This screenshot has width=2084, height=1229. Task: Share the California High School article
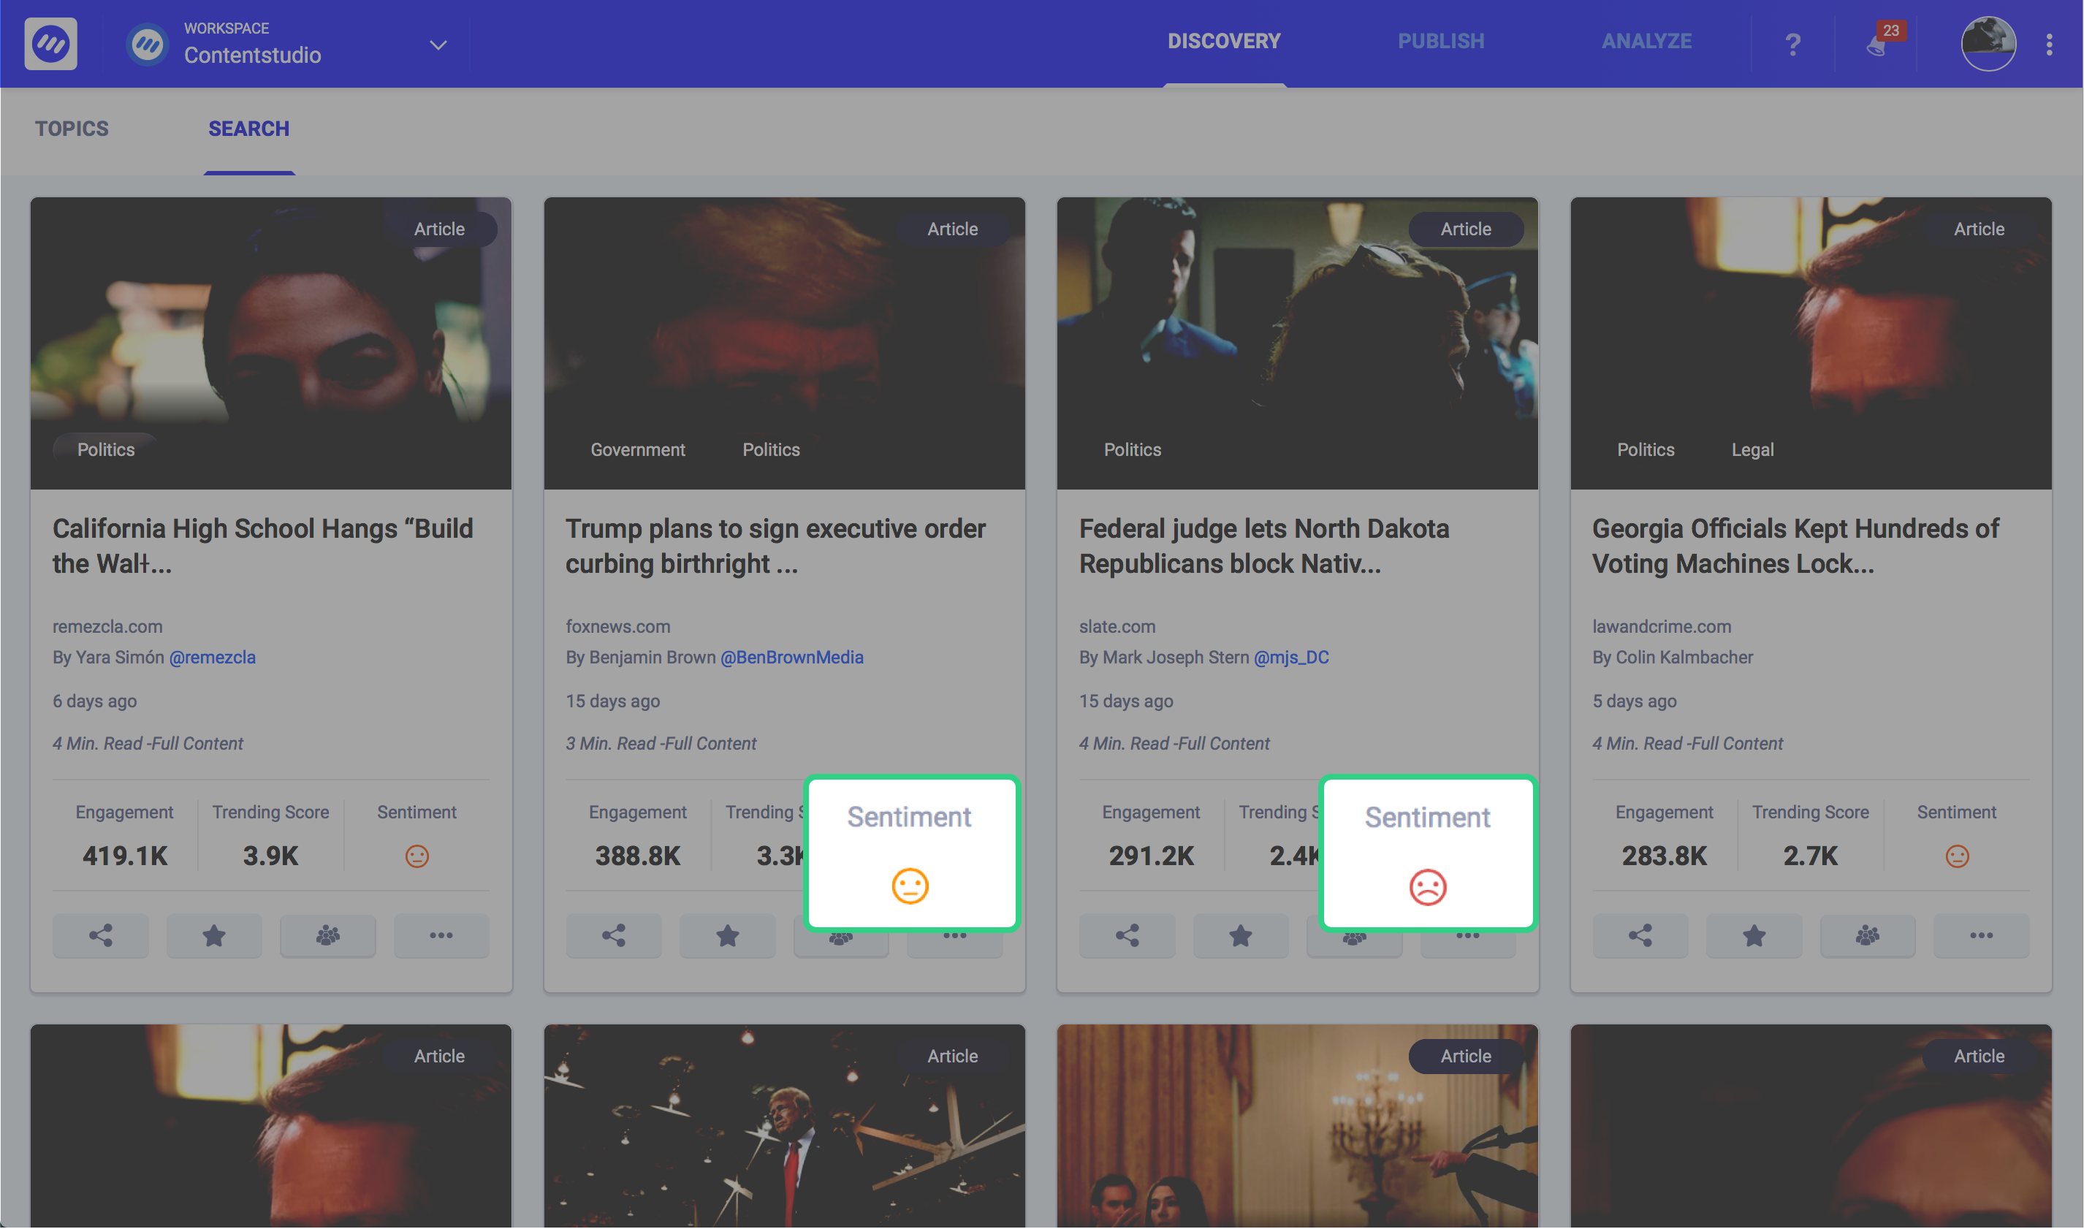click(101, 936)
